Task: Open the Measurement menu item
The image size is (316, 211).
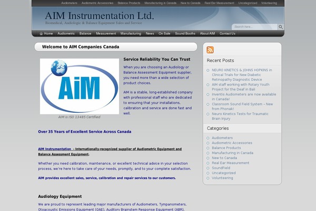Action: 106,34
